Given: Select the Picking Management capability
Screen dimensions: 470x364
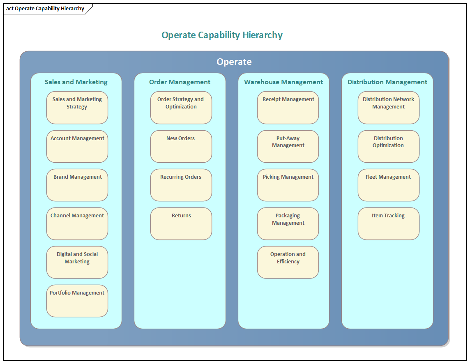Looking at the screenshot, I should (288, 185).
